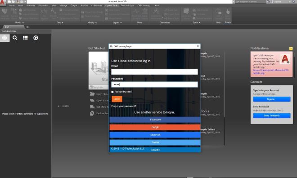The height and width of the screenshot is (178, 297).
Task: Log in with Microsoft button
Action: 155,135
